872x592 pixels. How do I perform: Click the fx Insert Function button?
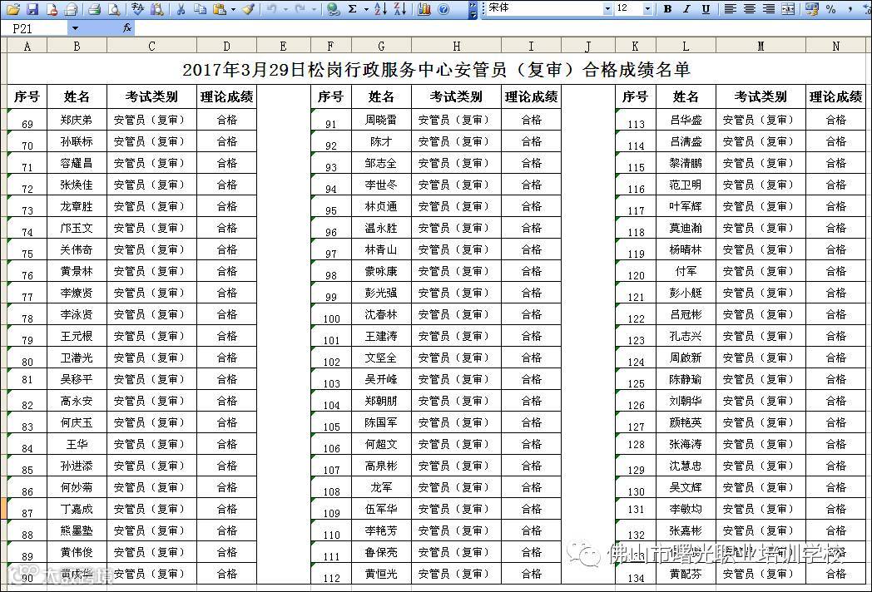pos(127,27)
